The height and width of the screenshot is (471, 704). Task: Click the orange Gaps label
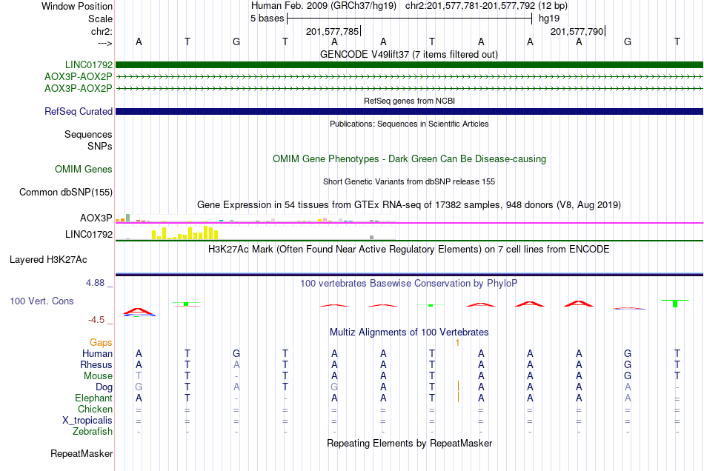click(101, 343)
